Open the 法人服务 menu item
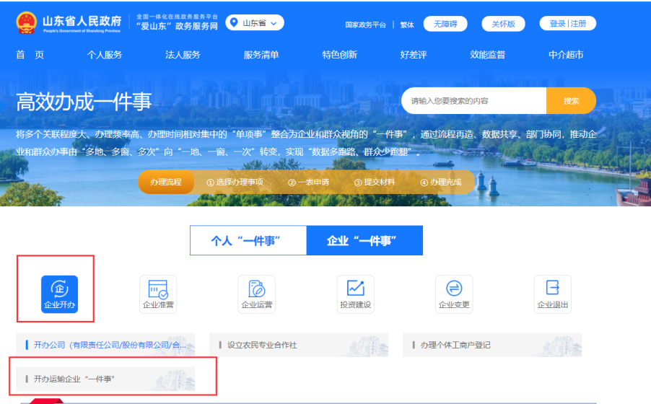Viewport: 651px width, 404px height. coord(183,55)
